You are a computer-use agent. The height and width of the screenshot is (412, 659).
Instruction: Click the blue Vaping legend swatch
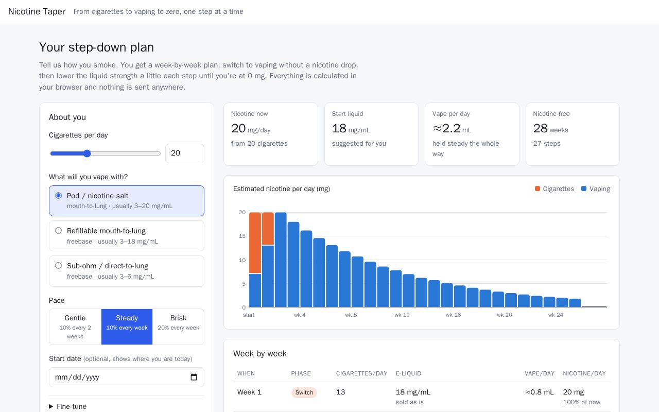[x=584, y=188]
